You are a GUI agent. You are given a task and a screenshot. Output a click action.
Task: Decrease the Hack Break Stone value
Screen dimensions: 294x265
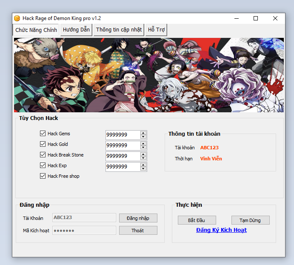point(143,158)
